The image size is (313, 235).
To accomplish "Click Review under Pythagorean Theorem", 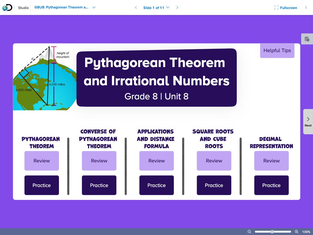I will 42,161.
